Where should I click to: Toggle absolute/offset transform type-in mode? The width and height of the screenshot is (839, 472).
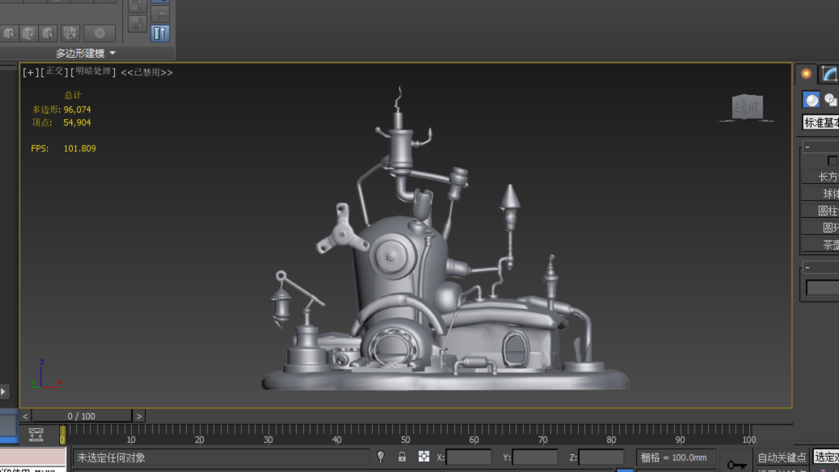424,457
